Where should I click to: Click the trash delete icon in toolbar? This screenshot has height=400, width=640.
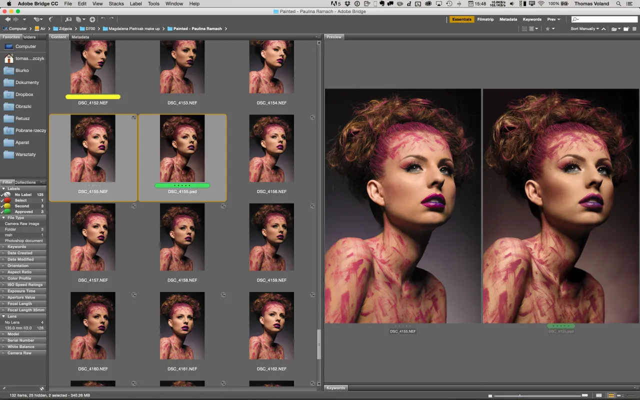pos(634,28)
